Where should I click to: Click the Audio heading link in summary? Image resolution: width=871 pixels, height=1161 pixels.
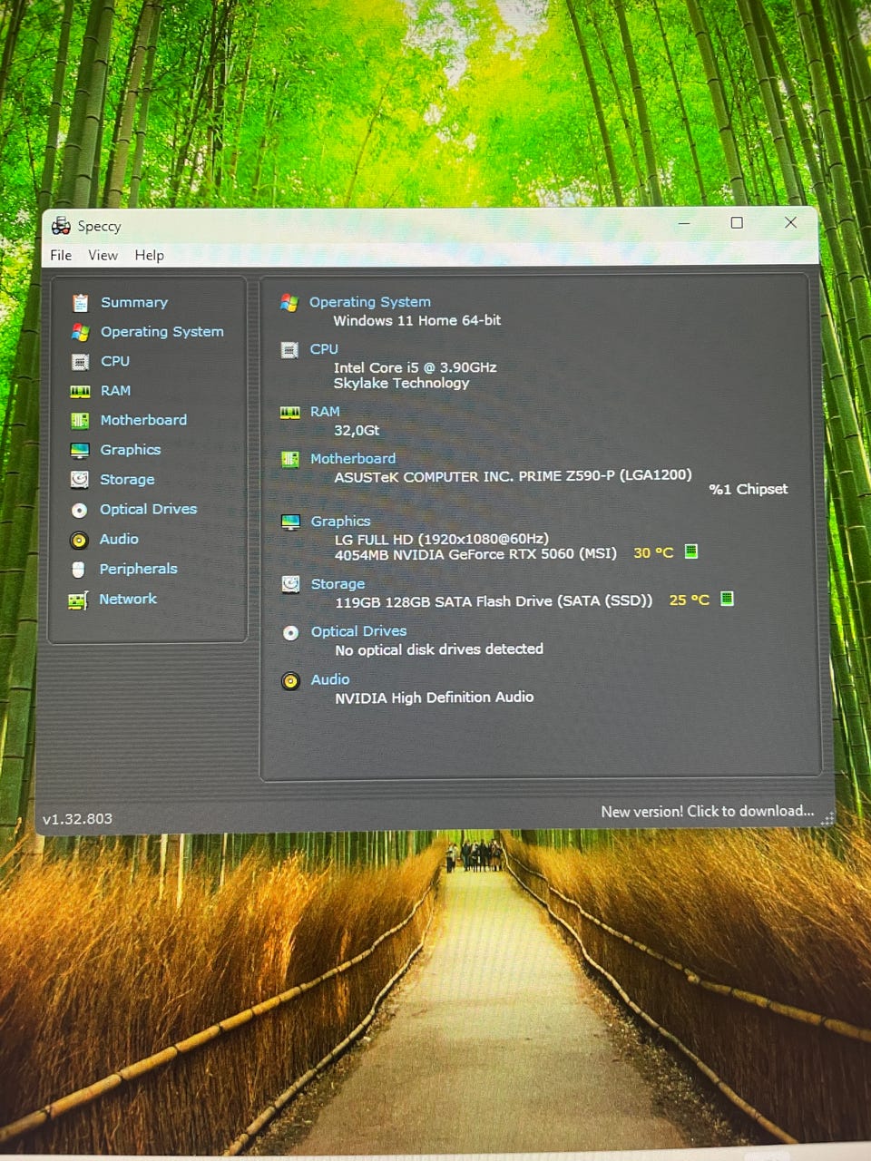330,679
